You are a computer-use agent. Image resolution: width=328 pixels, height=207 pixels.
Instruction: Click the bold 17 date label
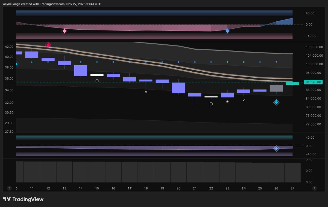coord(130,188)
